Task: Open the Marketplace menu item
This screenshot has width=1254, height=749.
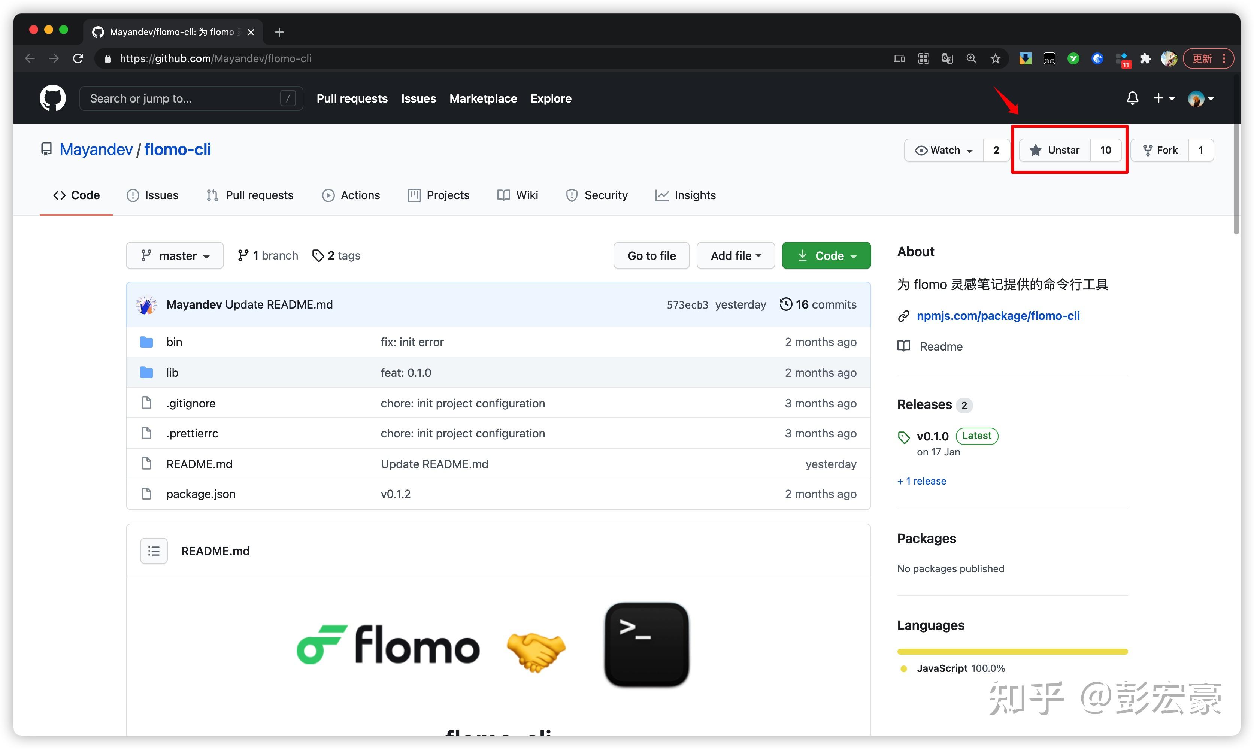Action: click(483, 98)
